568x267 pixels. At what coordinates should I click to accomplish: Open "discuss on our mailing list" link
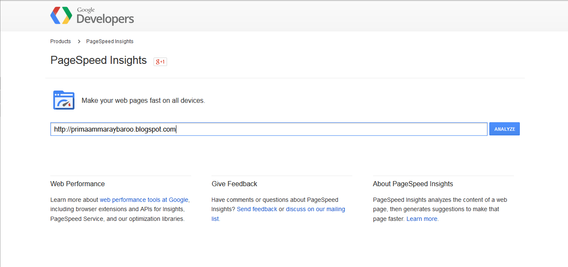(x=315, y=209)
